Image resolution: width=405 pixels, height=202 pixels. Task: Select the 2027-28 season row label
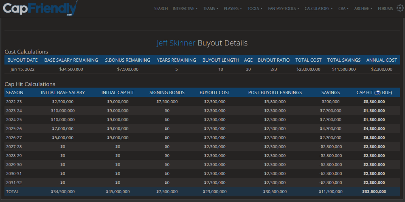pyautogui.click(x=14, y=147)
